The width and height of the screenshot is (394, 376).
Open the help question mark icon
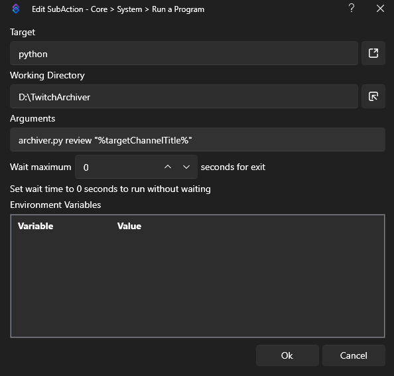click(x=352, y=9)
